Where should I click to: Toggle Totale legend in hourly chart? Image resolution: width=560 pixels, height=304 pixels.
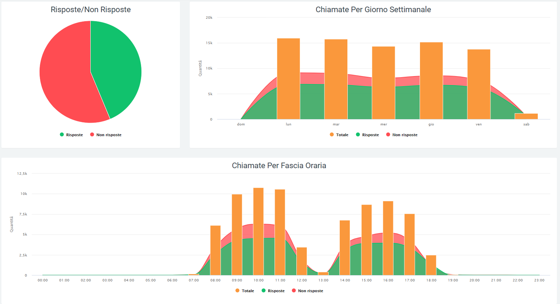click(x=245, y=291)
